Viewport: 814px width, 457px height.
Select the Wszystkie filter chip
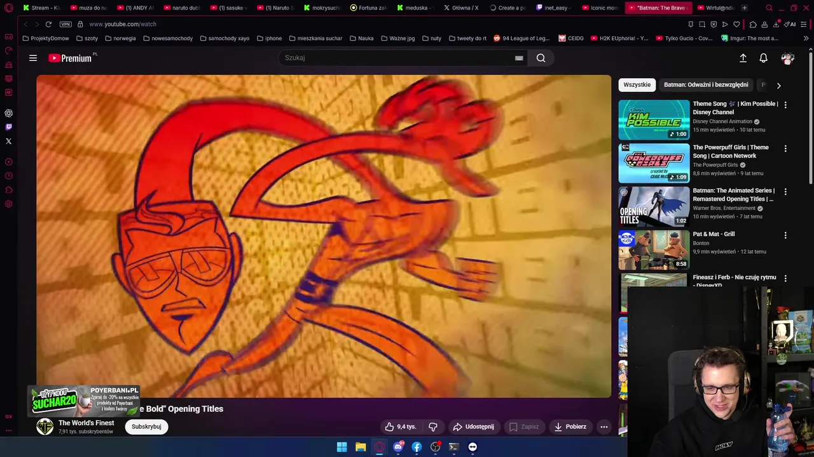tap(637, 85)
